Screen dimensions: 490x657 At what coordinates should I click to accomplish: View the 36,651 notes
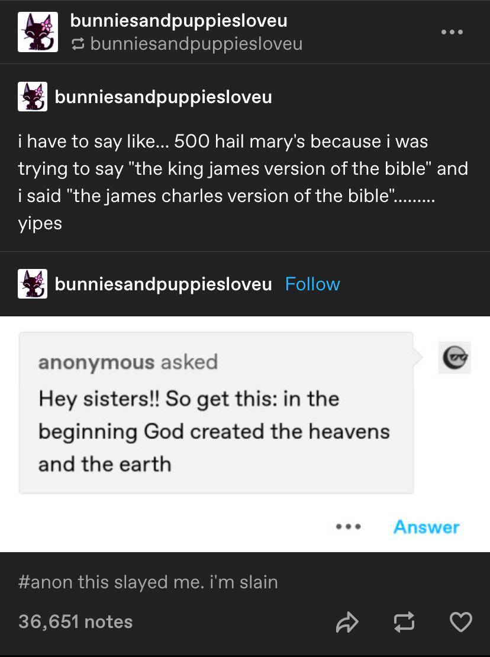pyautogui.click(x=72, y=621)
